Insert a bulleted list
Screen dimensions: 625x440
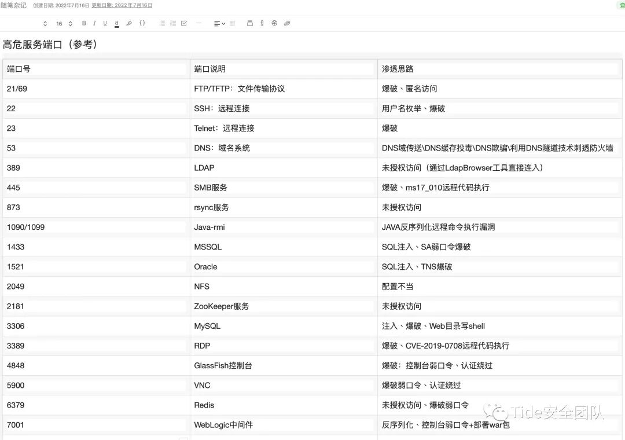(162, 23)
